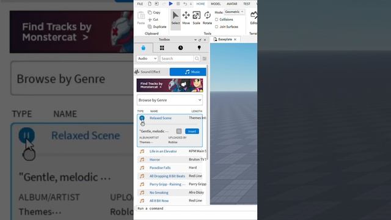Screen dimensions: 391x220
Task: Open the Relaxed Scene track title link
Action: [160, 118]
